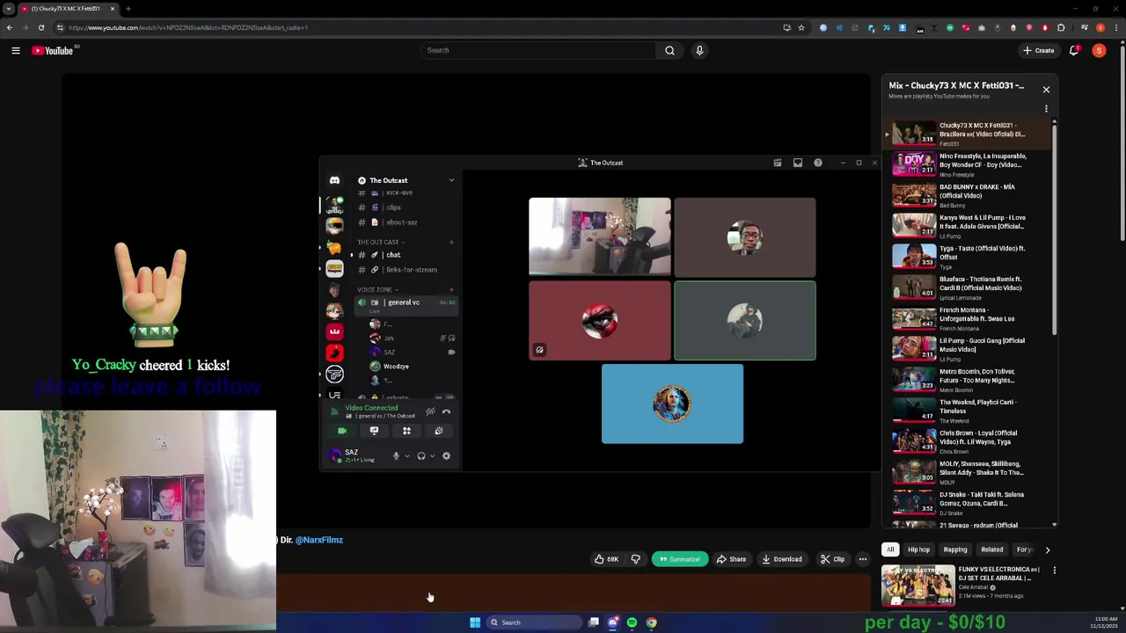Viewport: 1126px width, 633px height.
Task: Click the YouTube search text field
Action: [x=538, y=50]
